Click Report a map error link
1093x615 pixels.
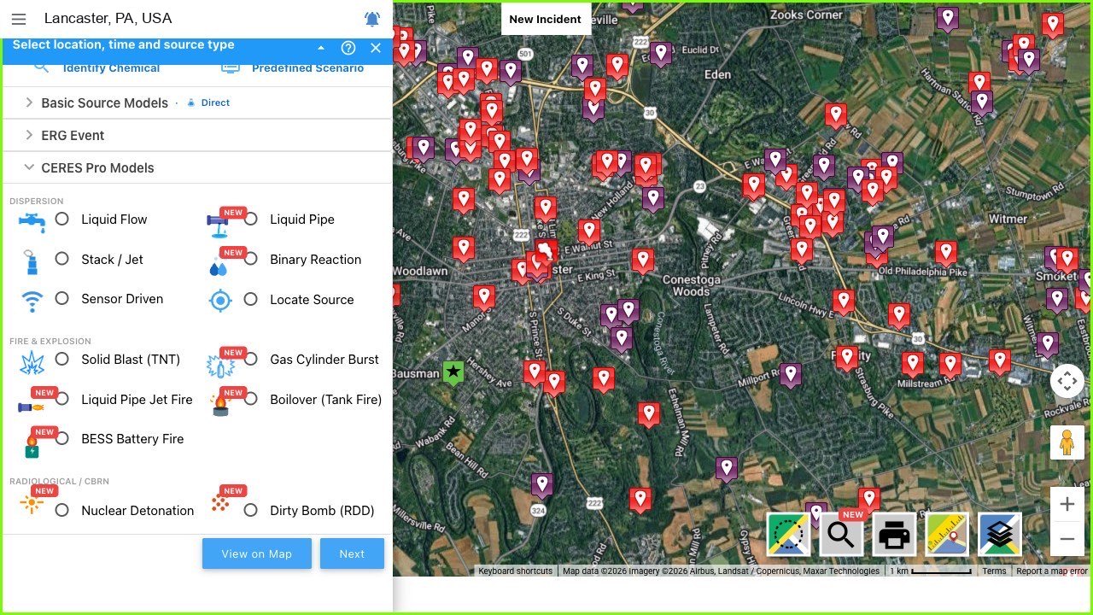point(1052,571)
